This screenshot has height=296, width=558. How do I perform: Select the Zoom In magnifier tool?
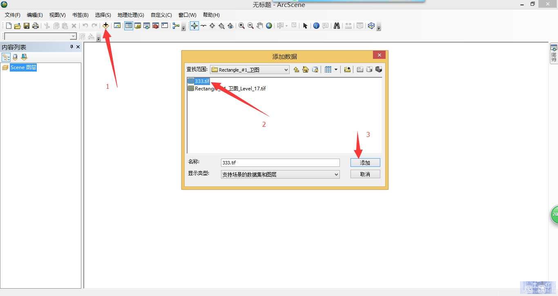coord(242,26)
